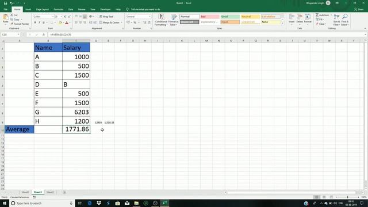Toggle bold formatting
Screen dimensions: 368x207
pyautogui.click(x=35, y=22)
